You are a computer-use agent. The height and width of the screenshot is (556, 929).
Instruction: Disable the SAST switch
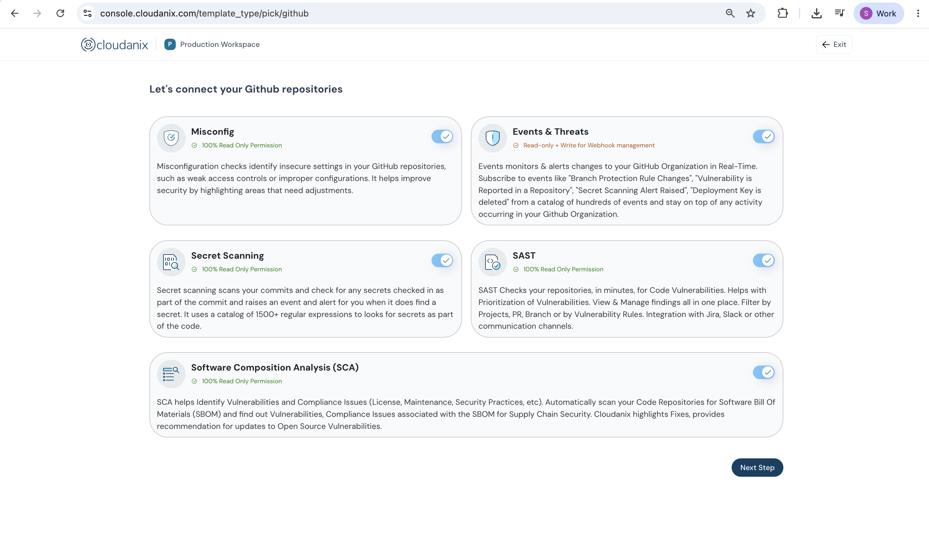click(x=764, y=260)
